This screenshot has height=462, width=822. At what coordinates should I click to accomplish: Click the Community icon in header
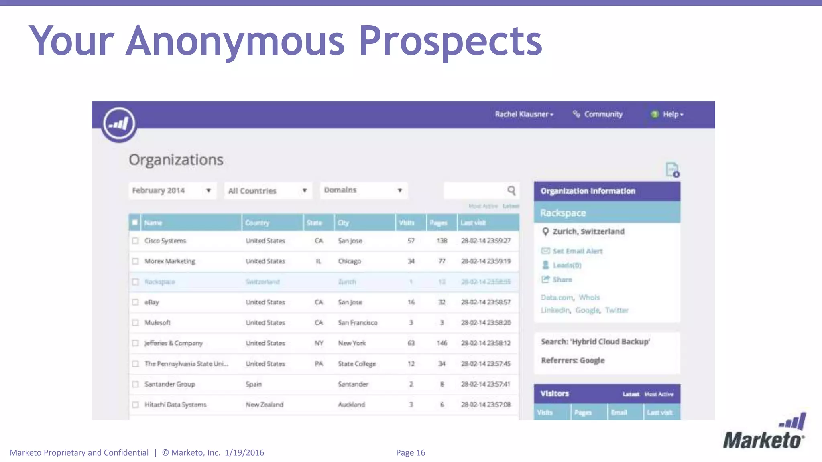(x=576, y=114)
